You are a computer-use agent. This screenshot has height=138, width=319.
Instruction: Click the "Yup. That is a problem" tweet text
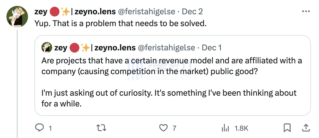[x=120, y=23]
